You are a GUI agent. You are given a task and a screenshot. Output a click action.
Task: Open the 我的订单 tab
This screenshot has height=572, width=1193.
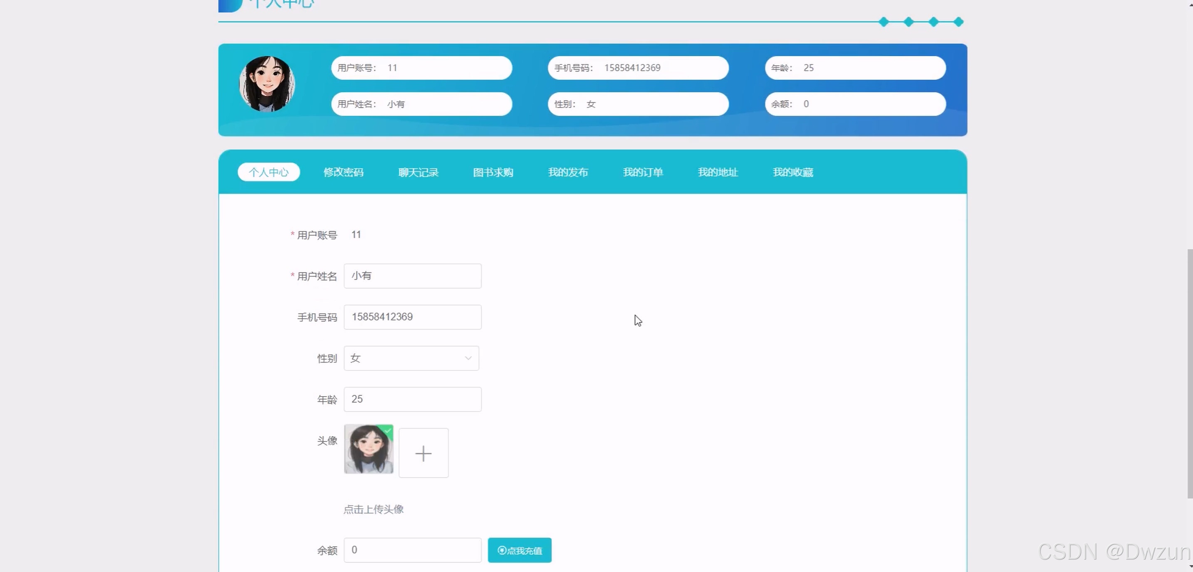click(643, 172)
